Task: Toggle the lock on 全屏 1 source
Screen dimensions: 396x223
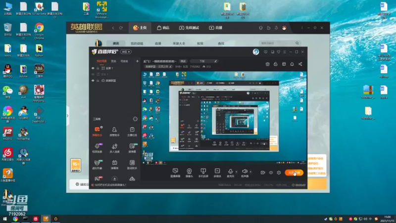Action: [x=98, y=68]
